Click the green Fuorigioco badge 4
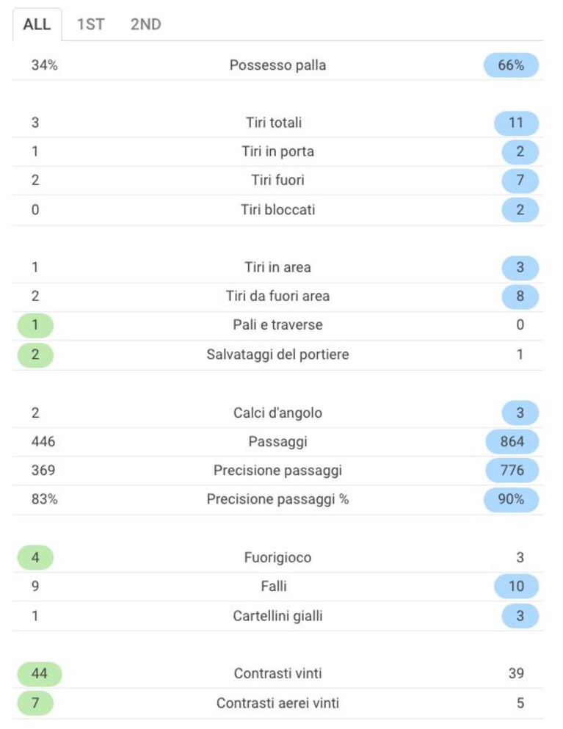 pos(35,557)
